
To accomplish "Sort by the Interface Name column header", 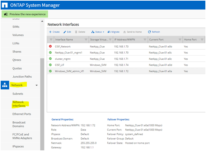I will [x=64, y=40].
